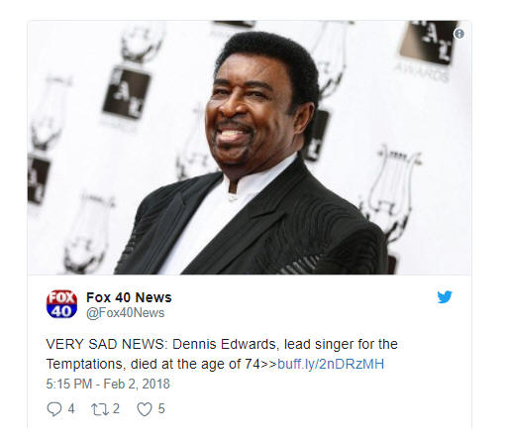Click the 'Temptations' word in tweet text
This screenshot has height=443, width=508.
point(84,364)
